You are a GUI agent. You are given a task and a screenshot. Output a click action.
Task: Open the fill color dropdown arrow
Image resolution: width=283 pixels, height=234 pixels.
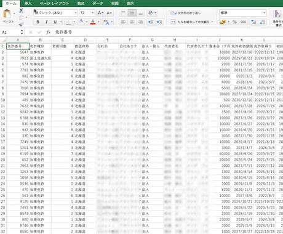[87, 22]
